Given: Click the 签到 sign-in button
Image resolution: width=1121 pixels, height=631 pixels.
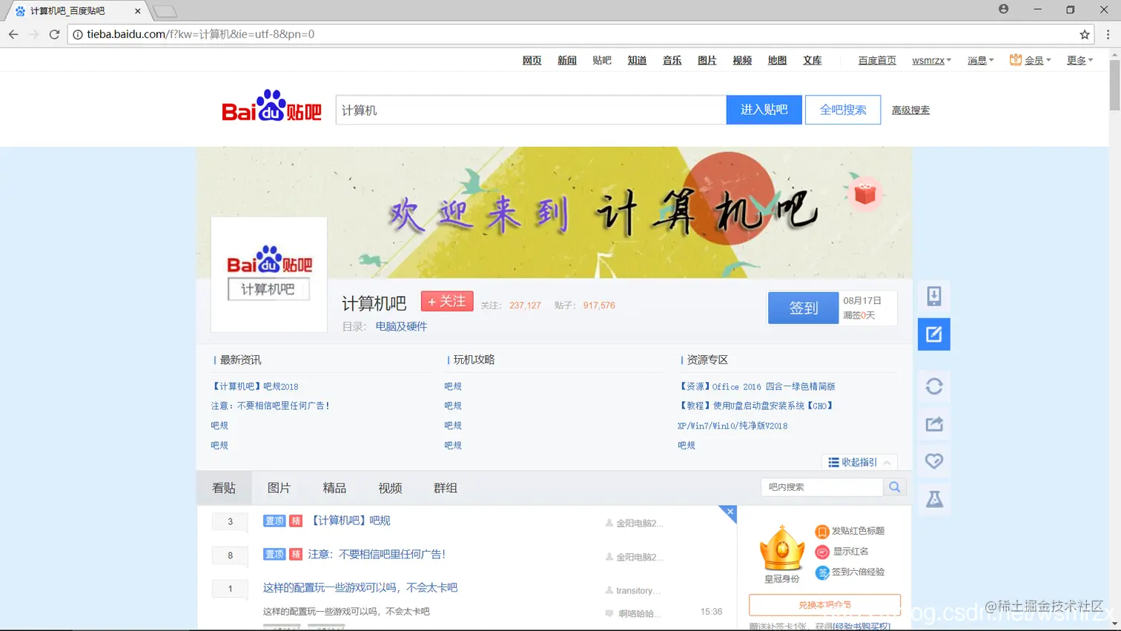Looking at the screenshot, I should pos(802,308).
